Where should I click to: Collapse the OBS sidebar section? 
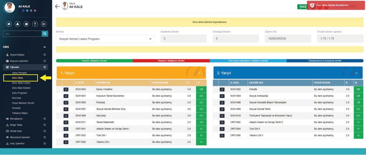click(x=44, y=47)
